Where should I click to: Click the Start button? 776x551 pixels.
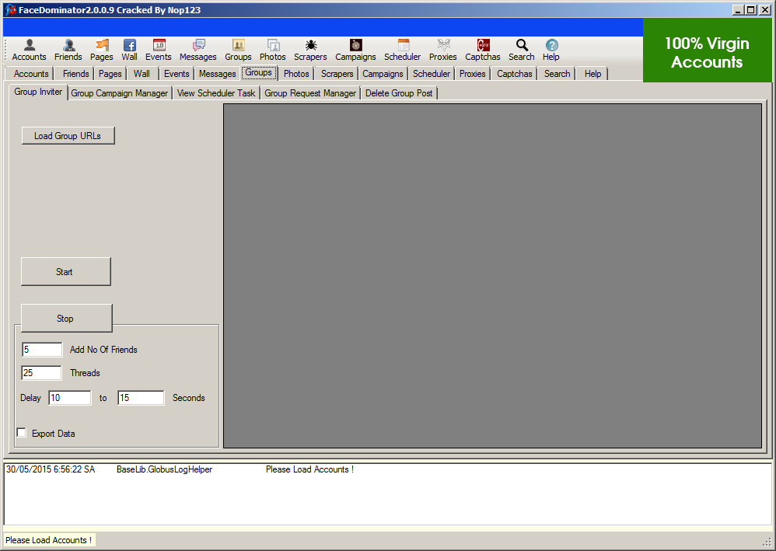pyautogui.click(x=65, y=271)
